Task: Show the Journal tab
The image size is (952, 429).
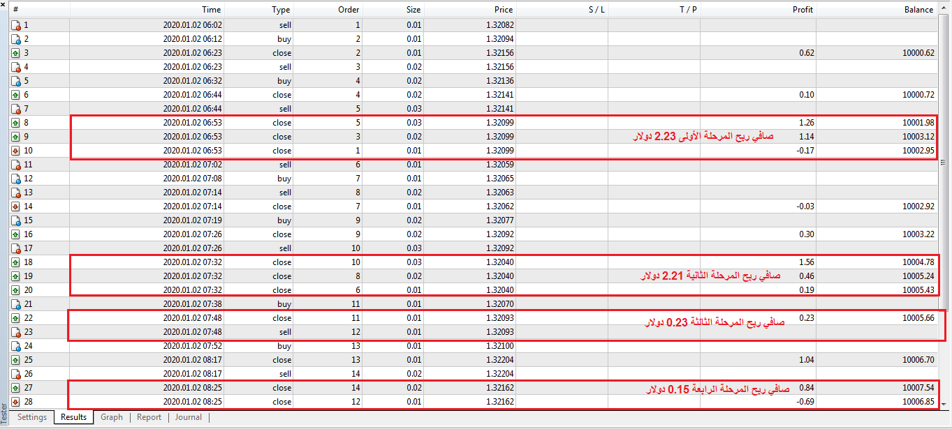Action: (188, 417)
